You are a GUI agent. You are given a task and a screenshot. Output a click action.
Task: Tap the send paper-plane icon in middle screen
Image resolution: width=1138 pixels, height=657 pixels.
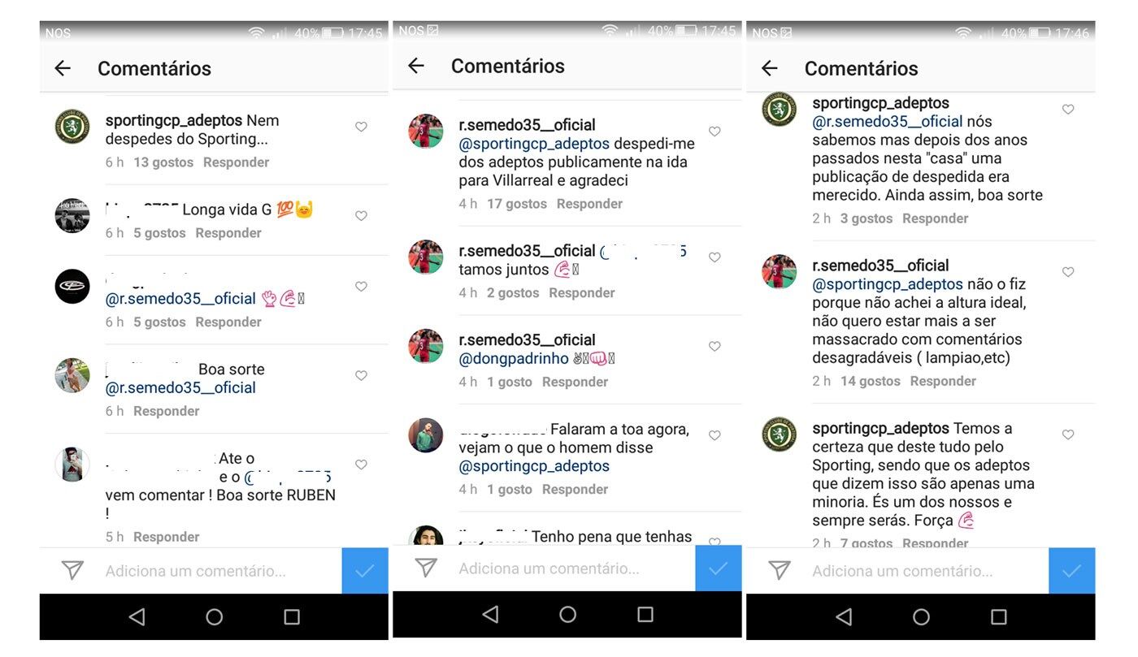pos(426,568)
